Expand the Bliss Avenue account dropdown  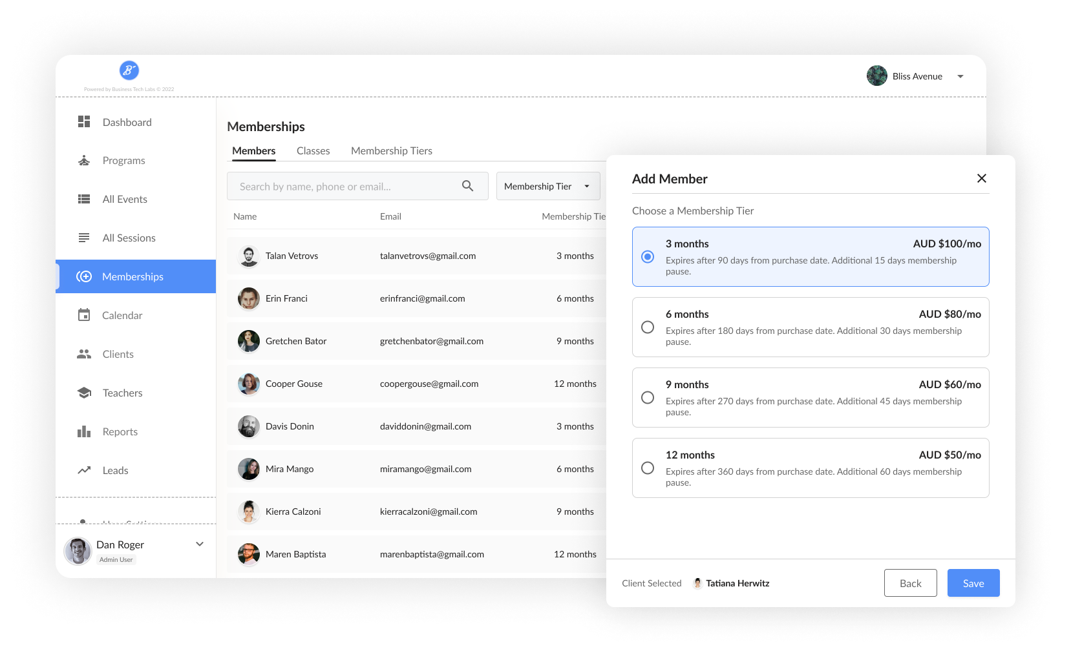pos(960,76)
